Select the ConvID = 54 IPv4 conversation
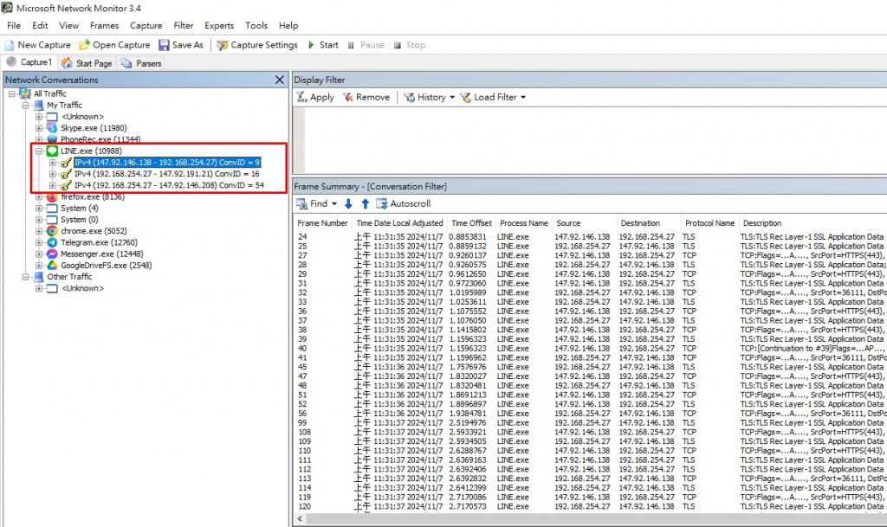The width and height of the screenshot is (887, 527). [x=169, y=185]
